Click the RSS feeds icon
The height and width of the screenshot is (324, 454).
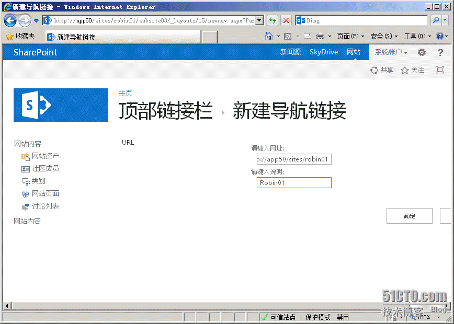coord(288,37)
